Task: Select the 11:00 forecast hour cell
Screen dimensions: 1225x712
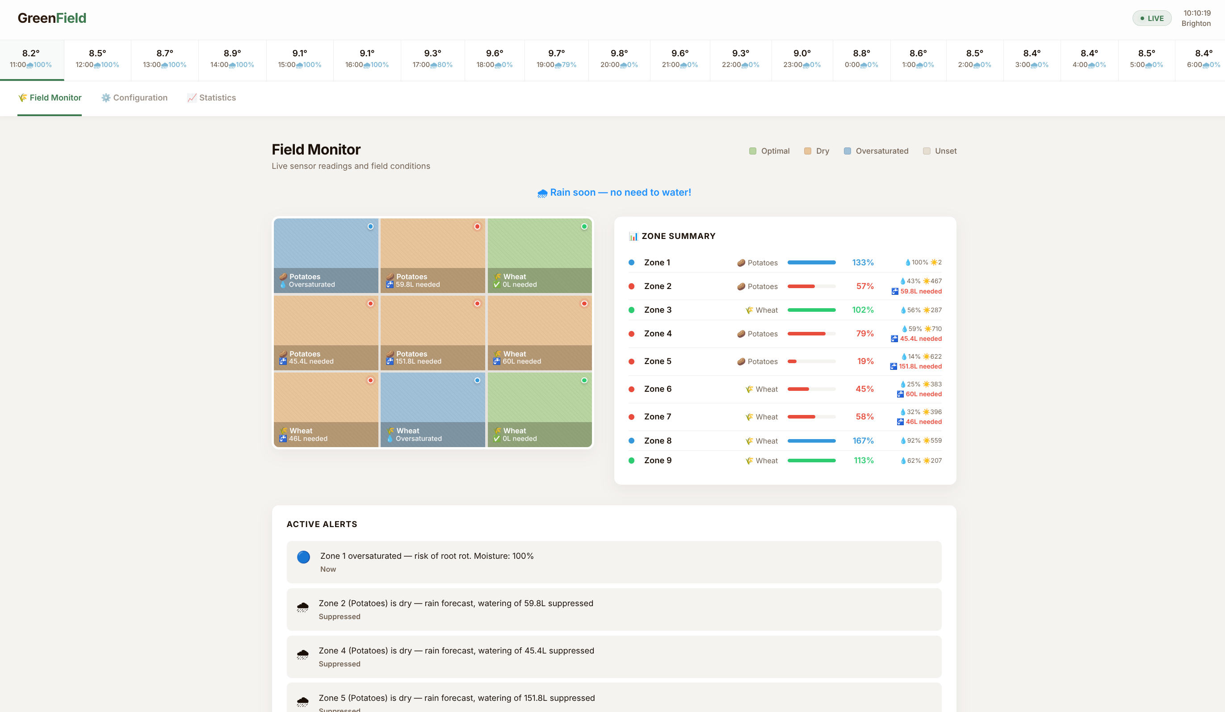Action: (x=31, y=59)
